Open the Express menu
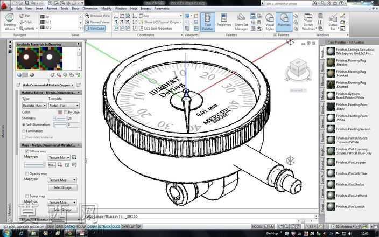The width and height of the screenshot is (379, 237). pyautogui.click(x=145, y=9)
